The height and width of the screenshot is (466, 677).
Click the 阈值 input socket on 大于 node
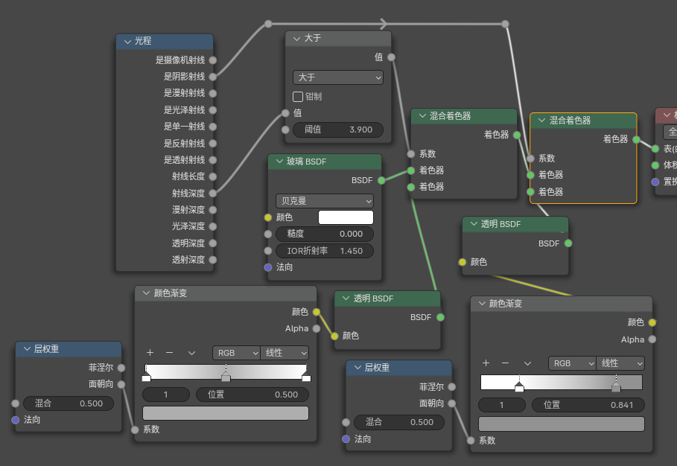point(285,130)
